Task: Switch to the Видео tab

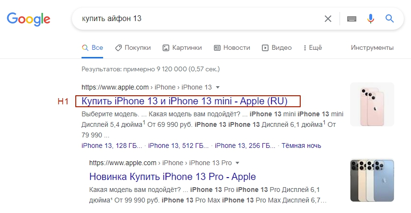Action: click(x=277, y=48)
